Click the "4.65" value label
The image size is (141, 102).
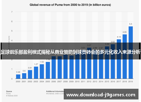point(125,32)
